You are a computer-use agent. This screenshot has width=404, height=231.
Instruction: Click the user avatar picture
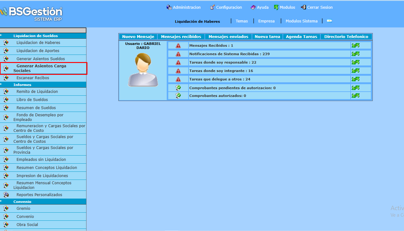click(x=143, y=70)
